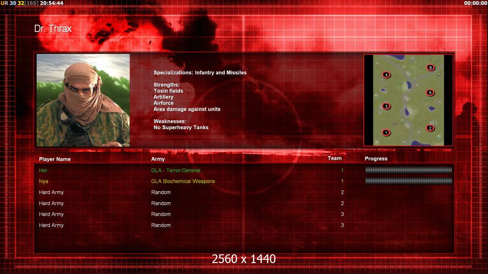Click player name Hor
The width and height of the screenshot is (488, 274).
(43, 170)
